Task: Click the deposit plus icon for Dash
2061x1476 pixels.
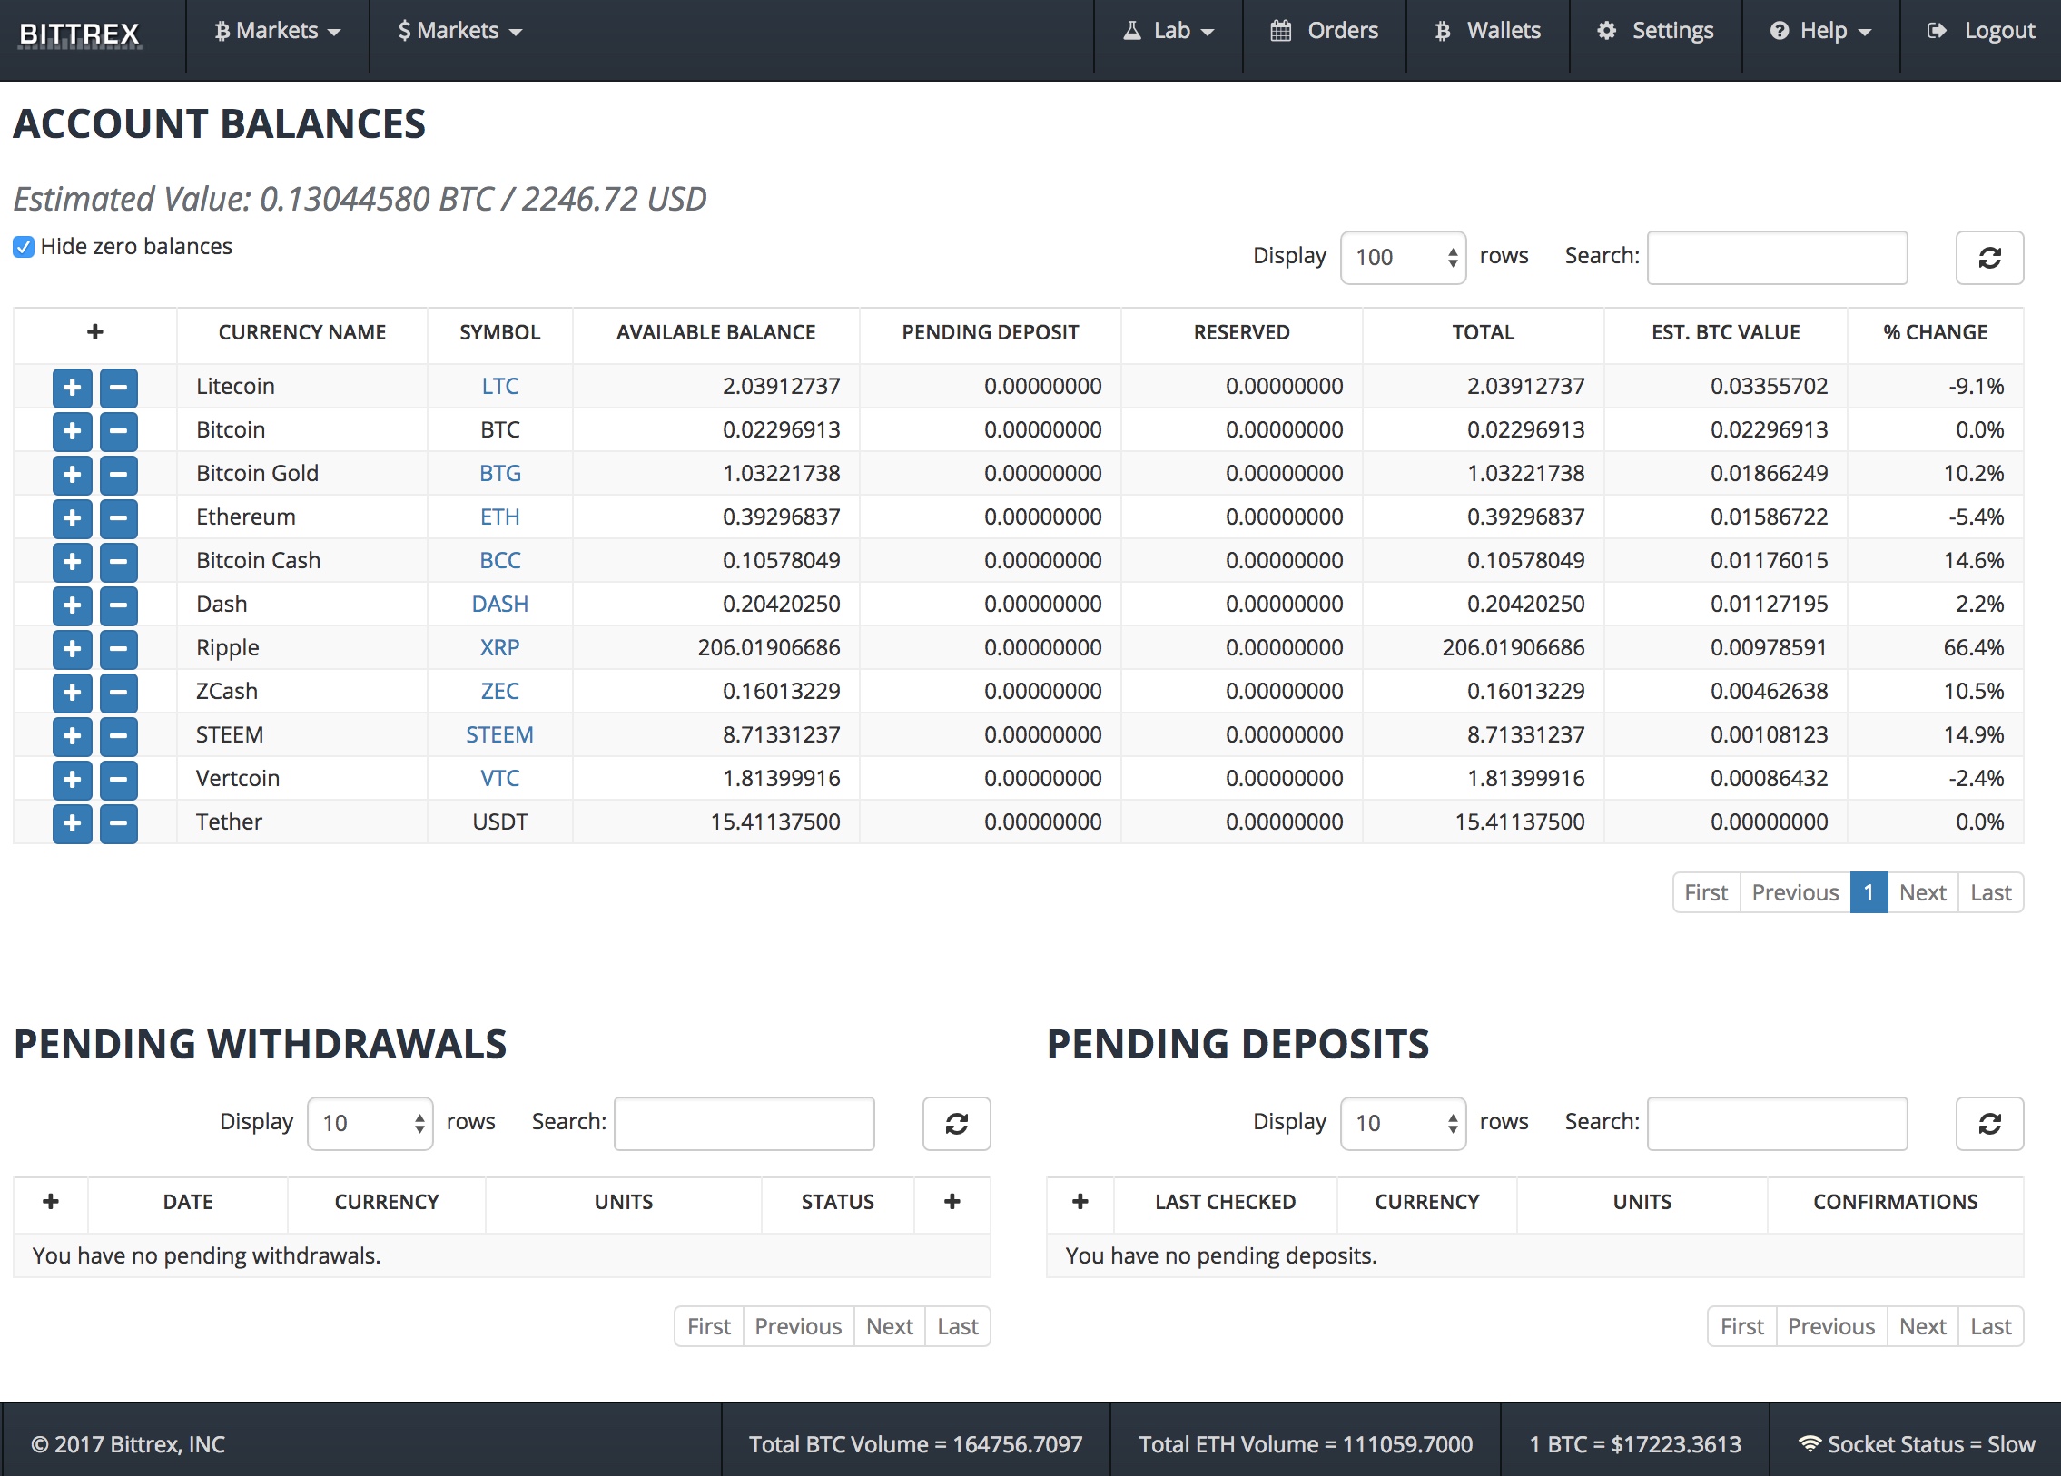Action: click(72, 605)
